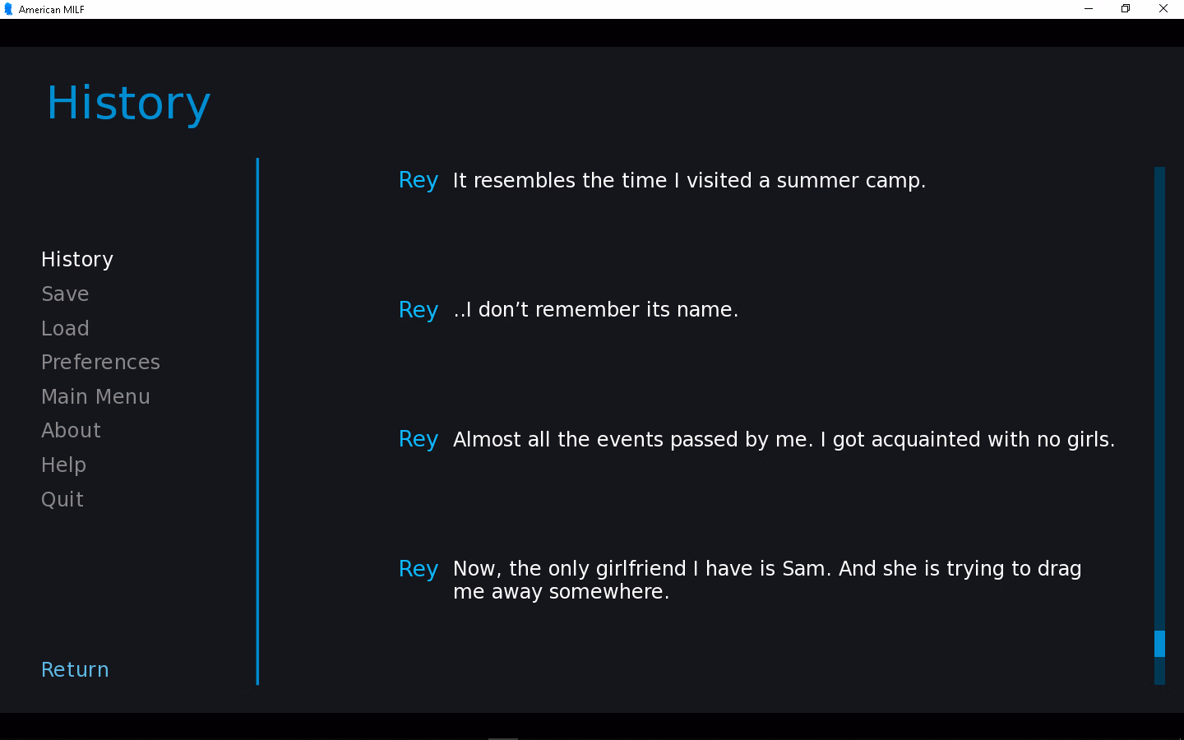Click the Rey name label on first entry
The height and width of the screenshot is (740, 1184).
419,181
